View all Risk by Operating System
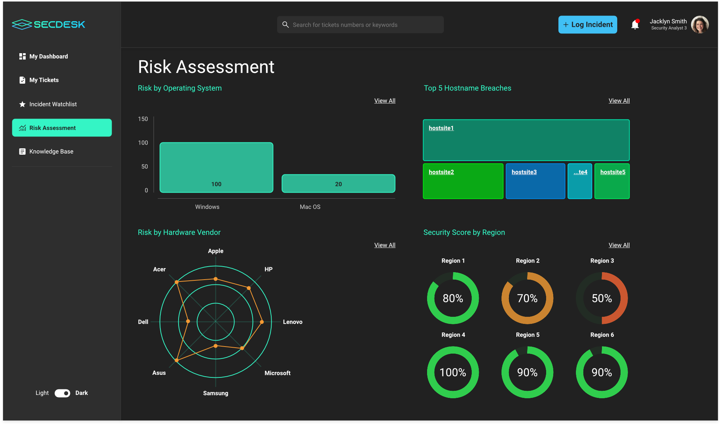The width and height of the screenshot is (721, 425). tap(385, 101)
